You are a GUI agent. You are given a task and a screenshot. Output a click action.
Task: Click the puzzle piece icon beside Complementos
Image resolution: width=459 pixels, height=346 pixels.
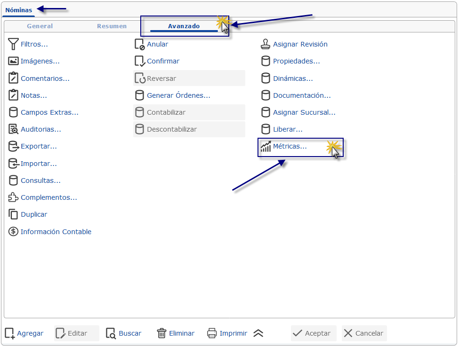(x=13, y=197)
